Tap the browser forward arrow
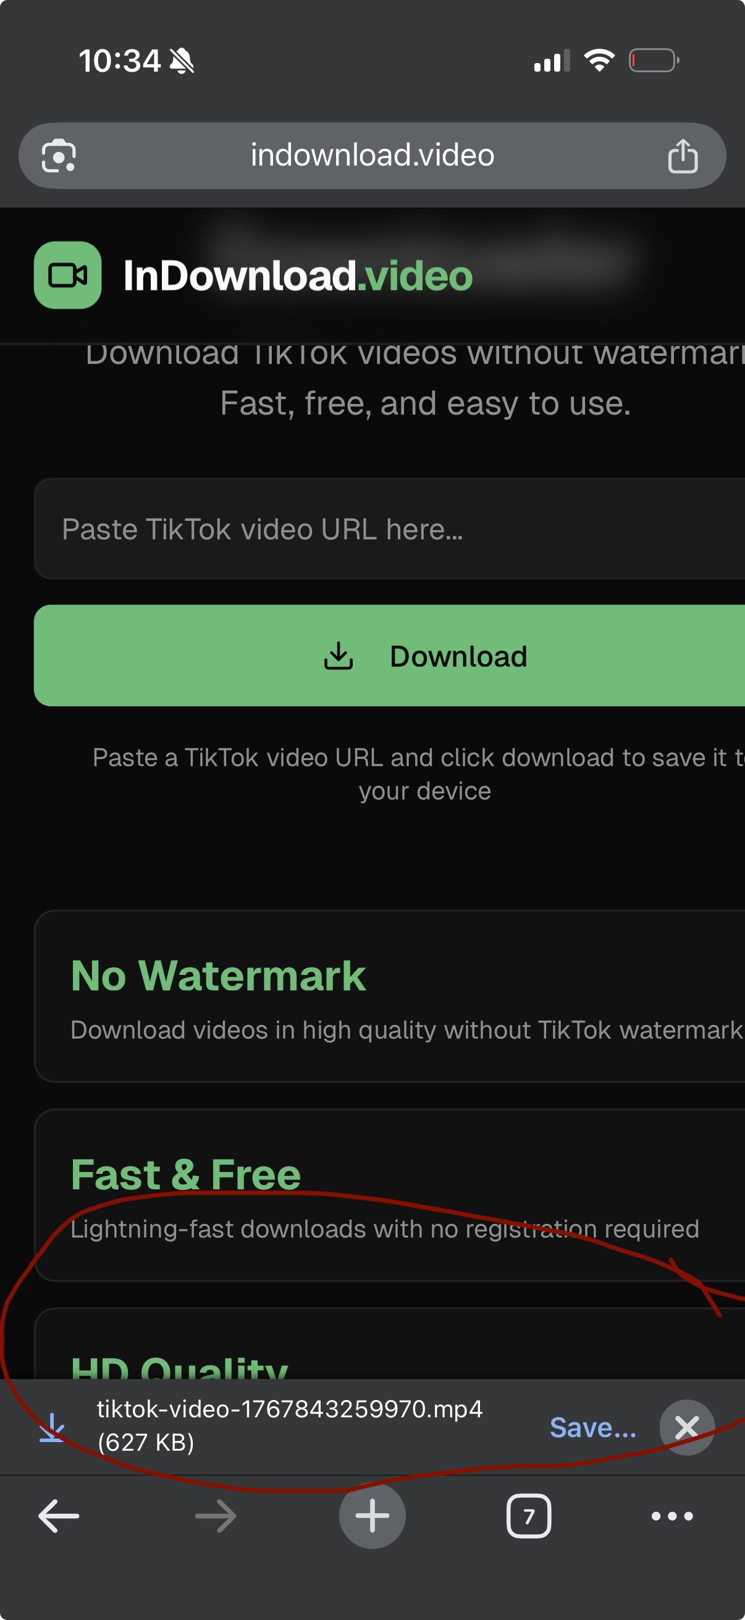This screenshot has height=1620, width=745. 216,1516
